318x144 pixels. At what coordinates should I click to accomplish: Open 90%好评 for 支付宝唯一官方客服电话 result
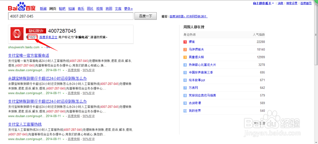[88, 70]
